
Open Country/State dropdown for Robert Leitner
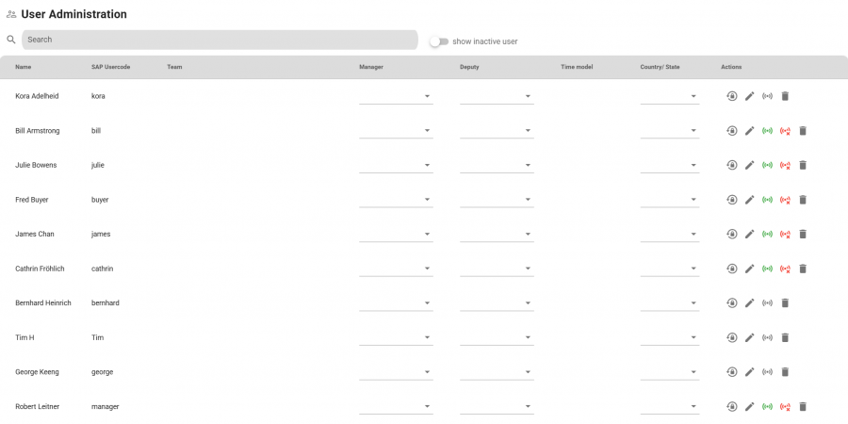[670, 407]
